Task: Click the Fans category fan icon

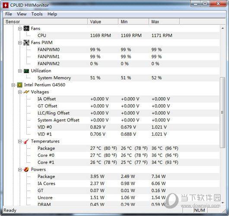Action: pos(26,29)
